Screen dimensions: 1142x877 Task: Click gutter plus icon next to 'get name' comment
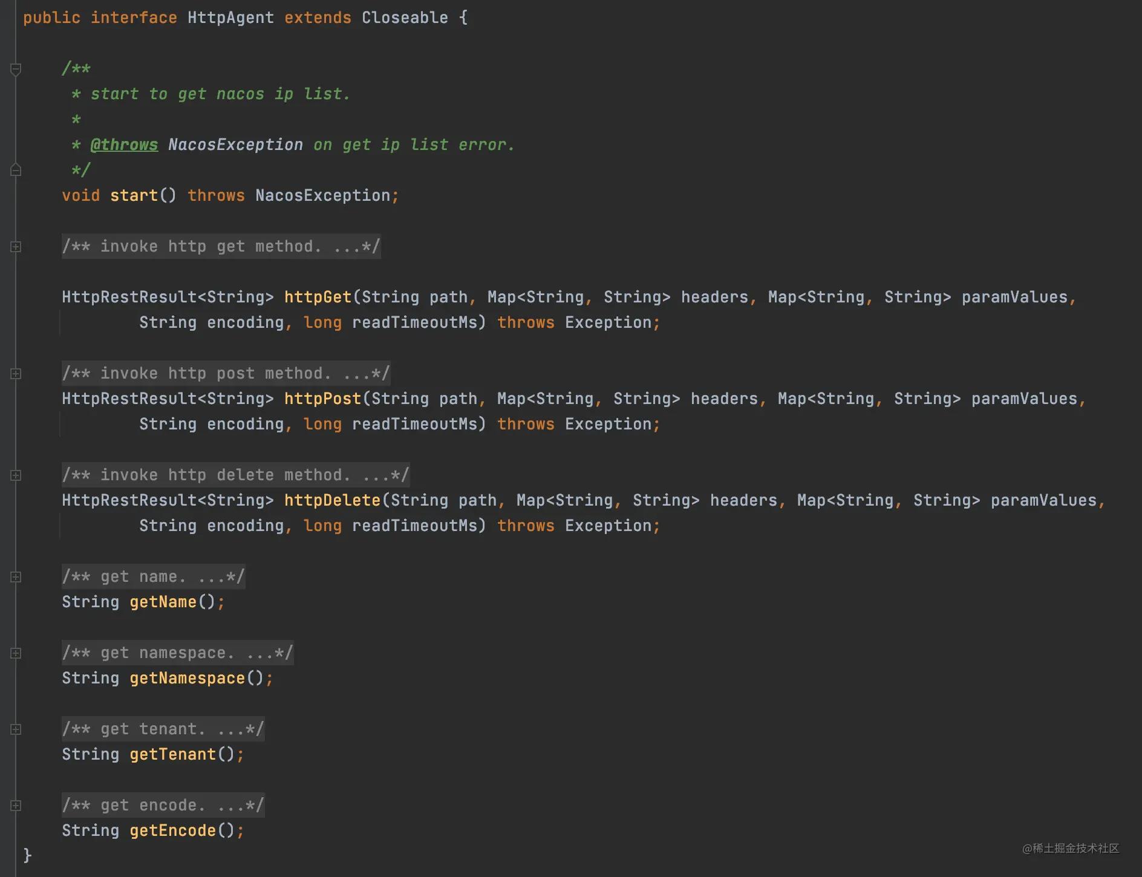tap(16, 577)
